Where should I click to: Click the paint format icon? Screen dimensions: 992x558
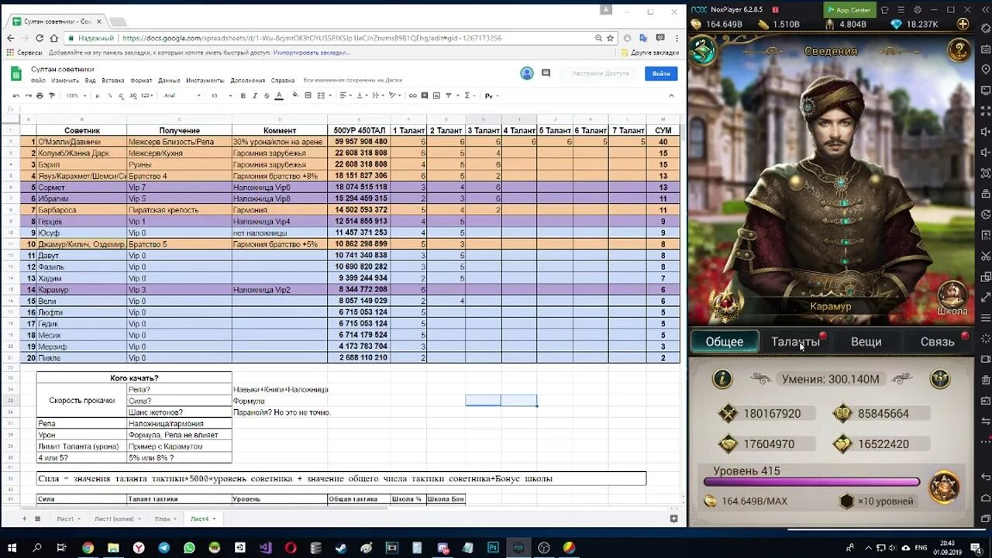[x=52, y=95]
